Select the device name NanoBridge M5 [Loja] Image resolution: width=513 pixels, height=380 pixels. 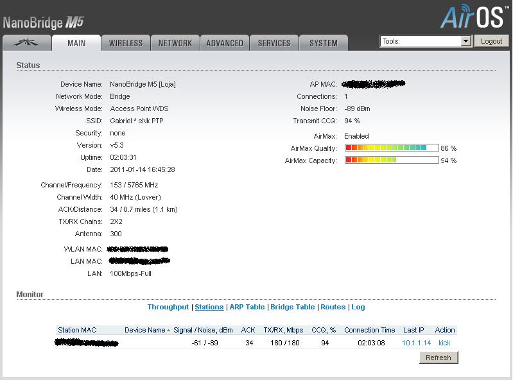point(143,84)
